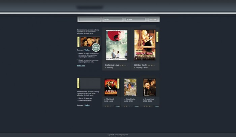Screen dimensions: 236x137
Task: Click the star rating beside Enduring Love
Action: pos(124,65)
